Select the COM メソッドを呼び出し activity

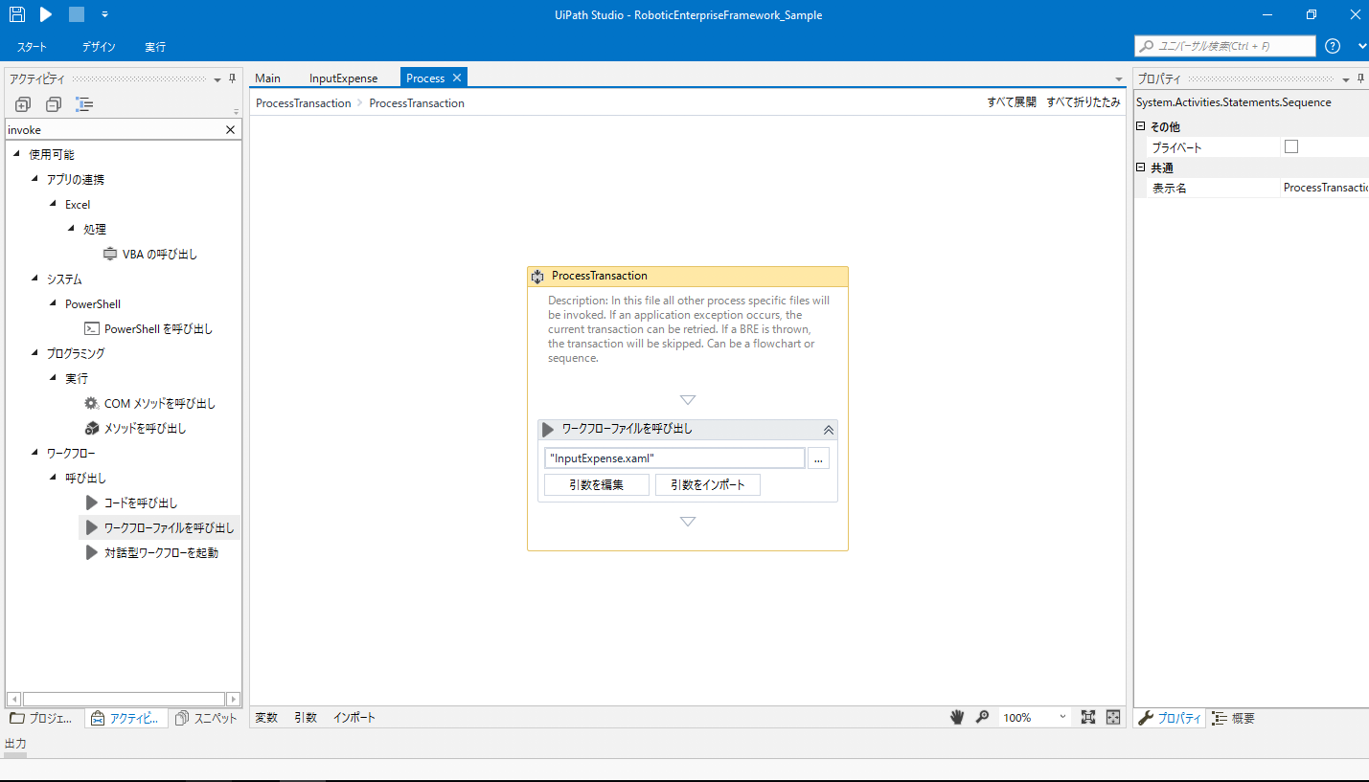[x=150, y=404]
